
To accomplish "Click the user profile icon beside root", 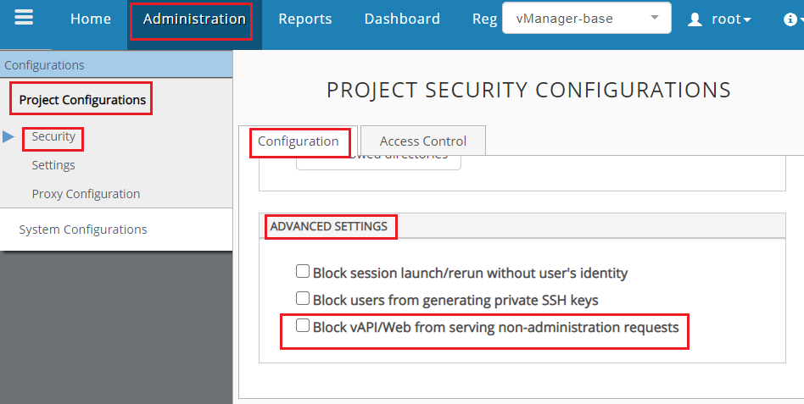I will [x=695, y=19].
